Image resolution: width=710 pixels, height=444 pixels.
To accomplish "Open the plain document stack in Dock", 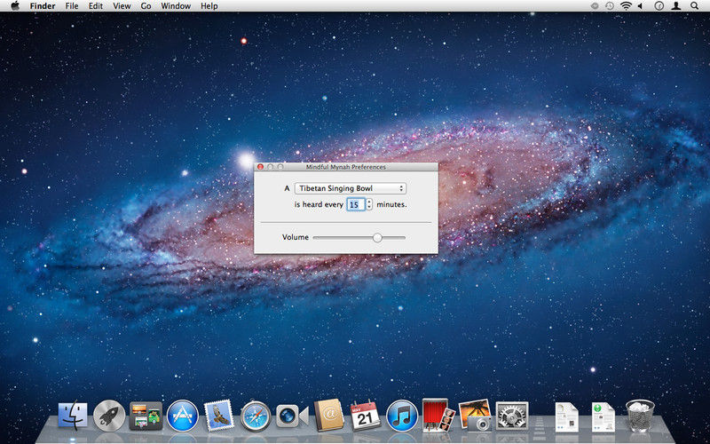I will pyautogui.click(x=567, y=416).
